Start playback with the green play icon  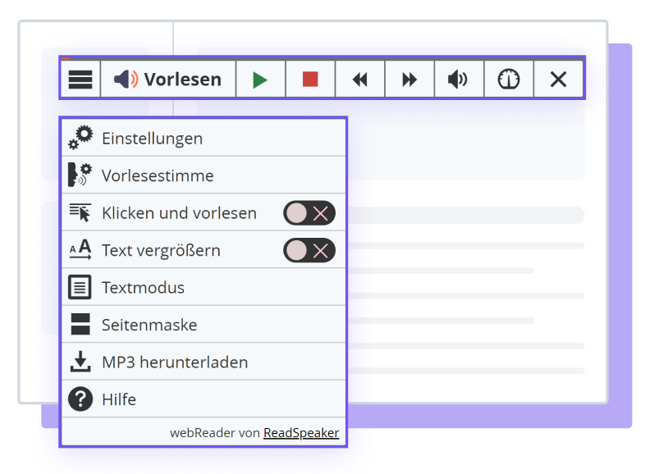point(260,79)
